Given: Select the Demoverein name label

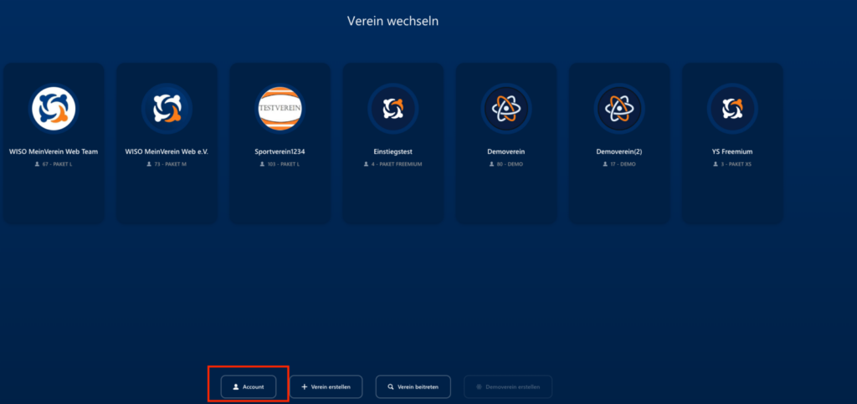Looking at the screenshot, I should (506, 151).
